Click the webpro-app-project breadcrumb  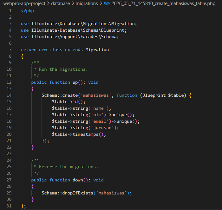[24, 3]
